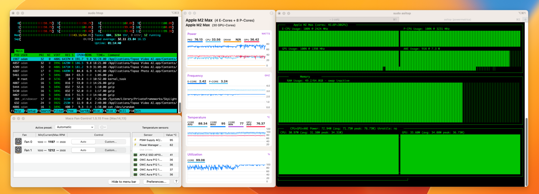
Task: Open the preset actions ellipsis menu
Action: click(103, 127)
